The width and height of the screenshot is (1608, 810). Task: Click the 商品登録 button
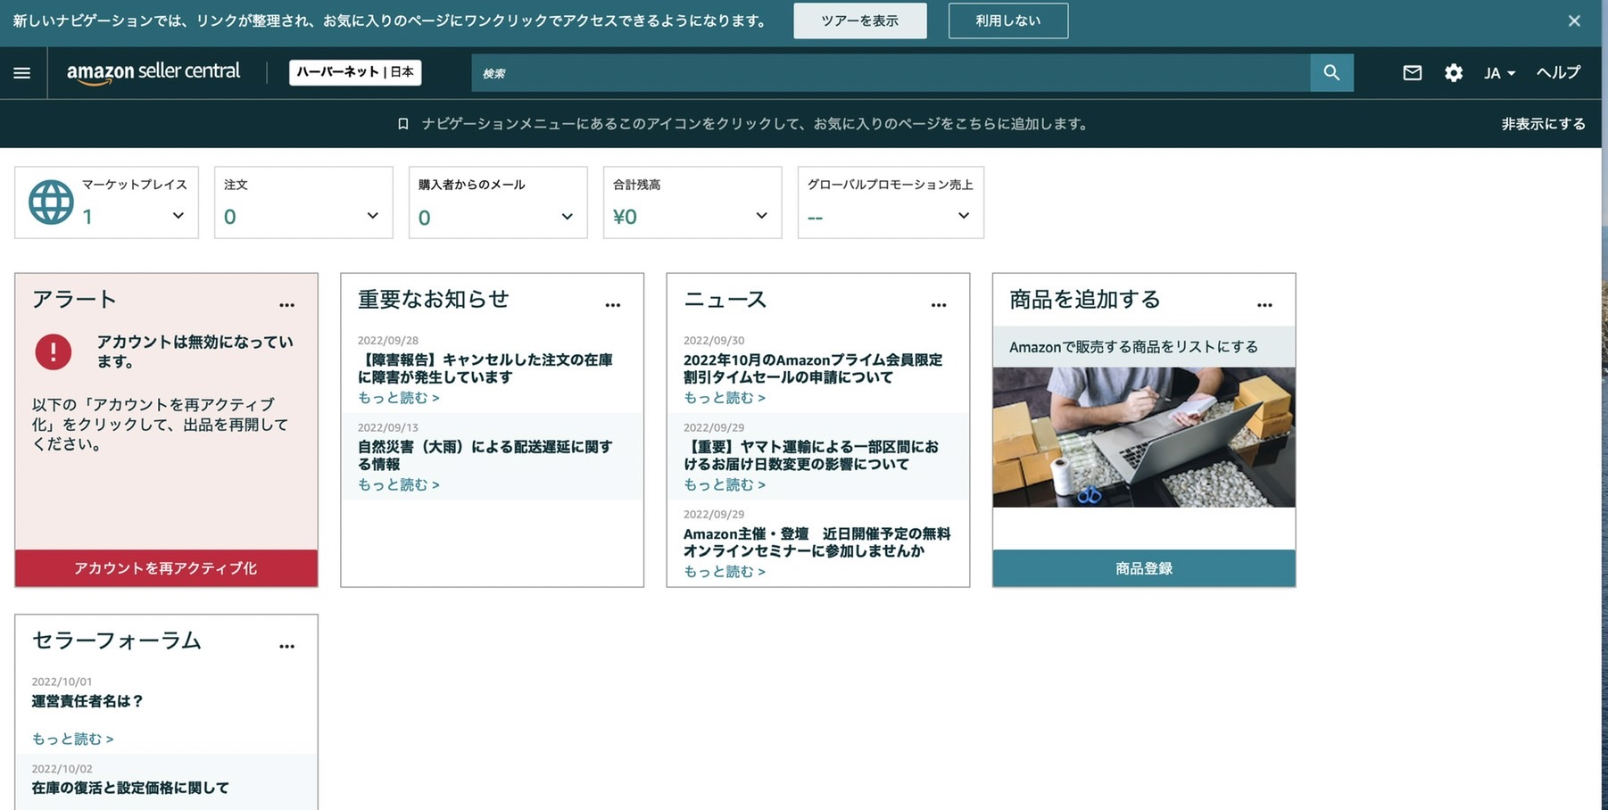pyautogui.click(x=1144, y=568)
